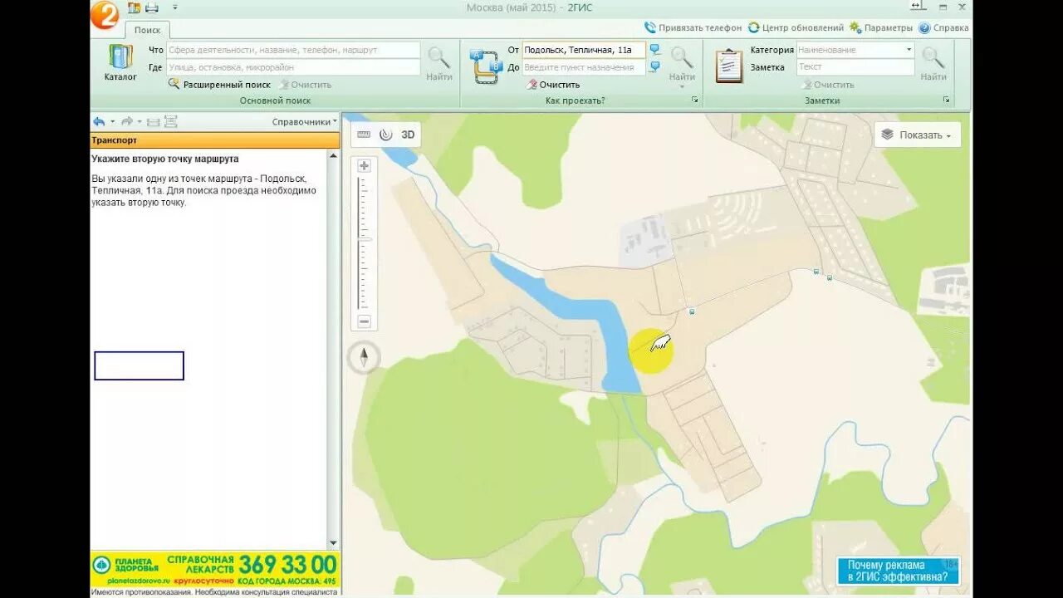Click Очистить in the Заметки group
1063x598 pixels.
[x=828, y=85]
